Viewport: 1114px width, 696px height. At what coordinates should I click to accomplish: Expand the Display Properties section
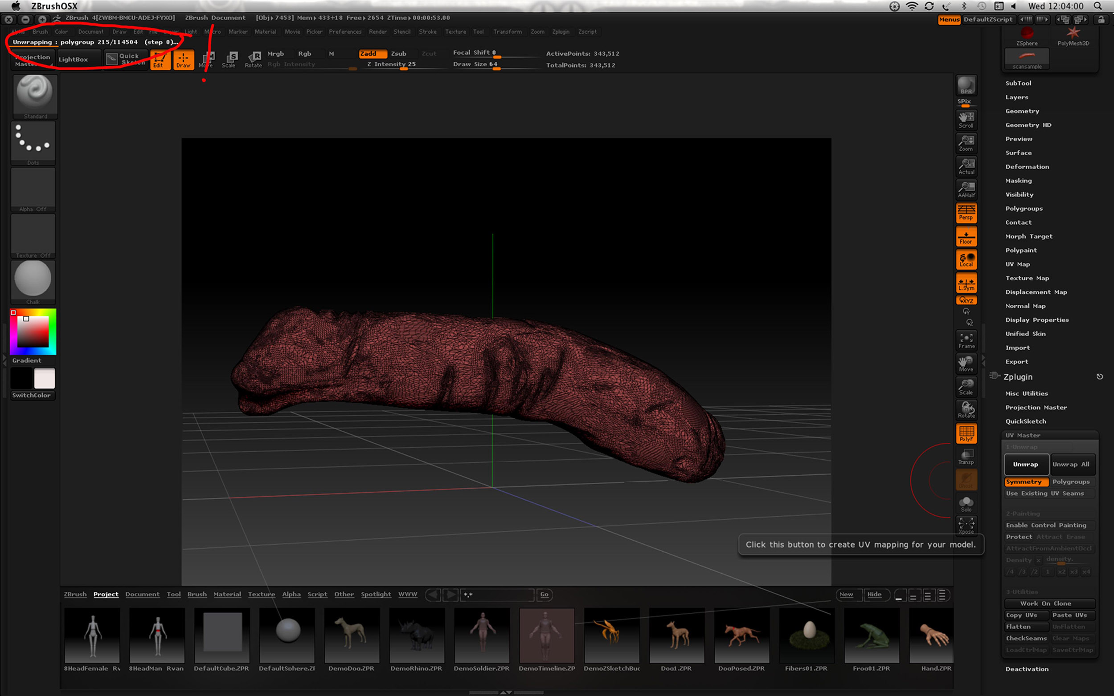[1036, 320]
